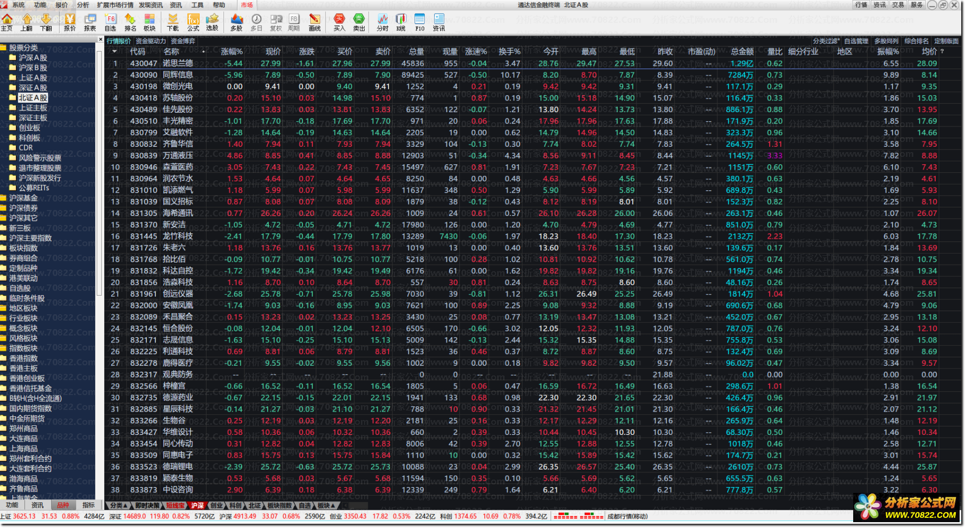This screenshot has width=966, height=528.
Task: Close the left category panel with X
Action: 101,40
